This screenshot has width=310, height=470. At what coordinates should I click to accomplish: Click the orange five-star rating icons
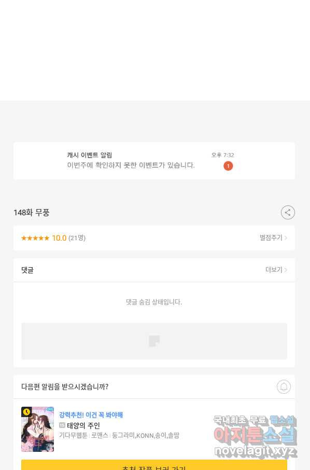[x=35, y=238]
